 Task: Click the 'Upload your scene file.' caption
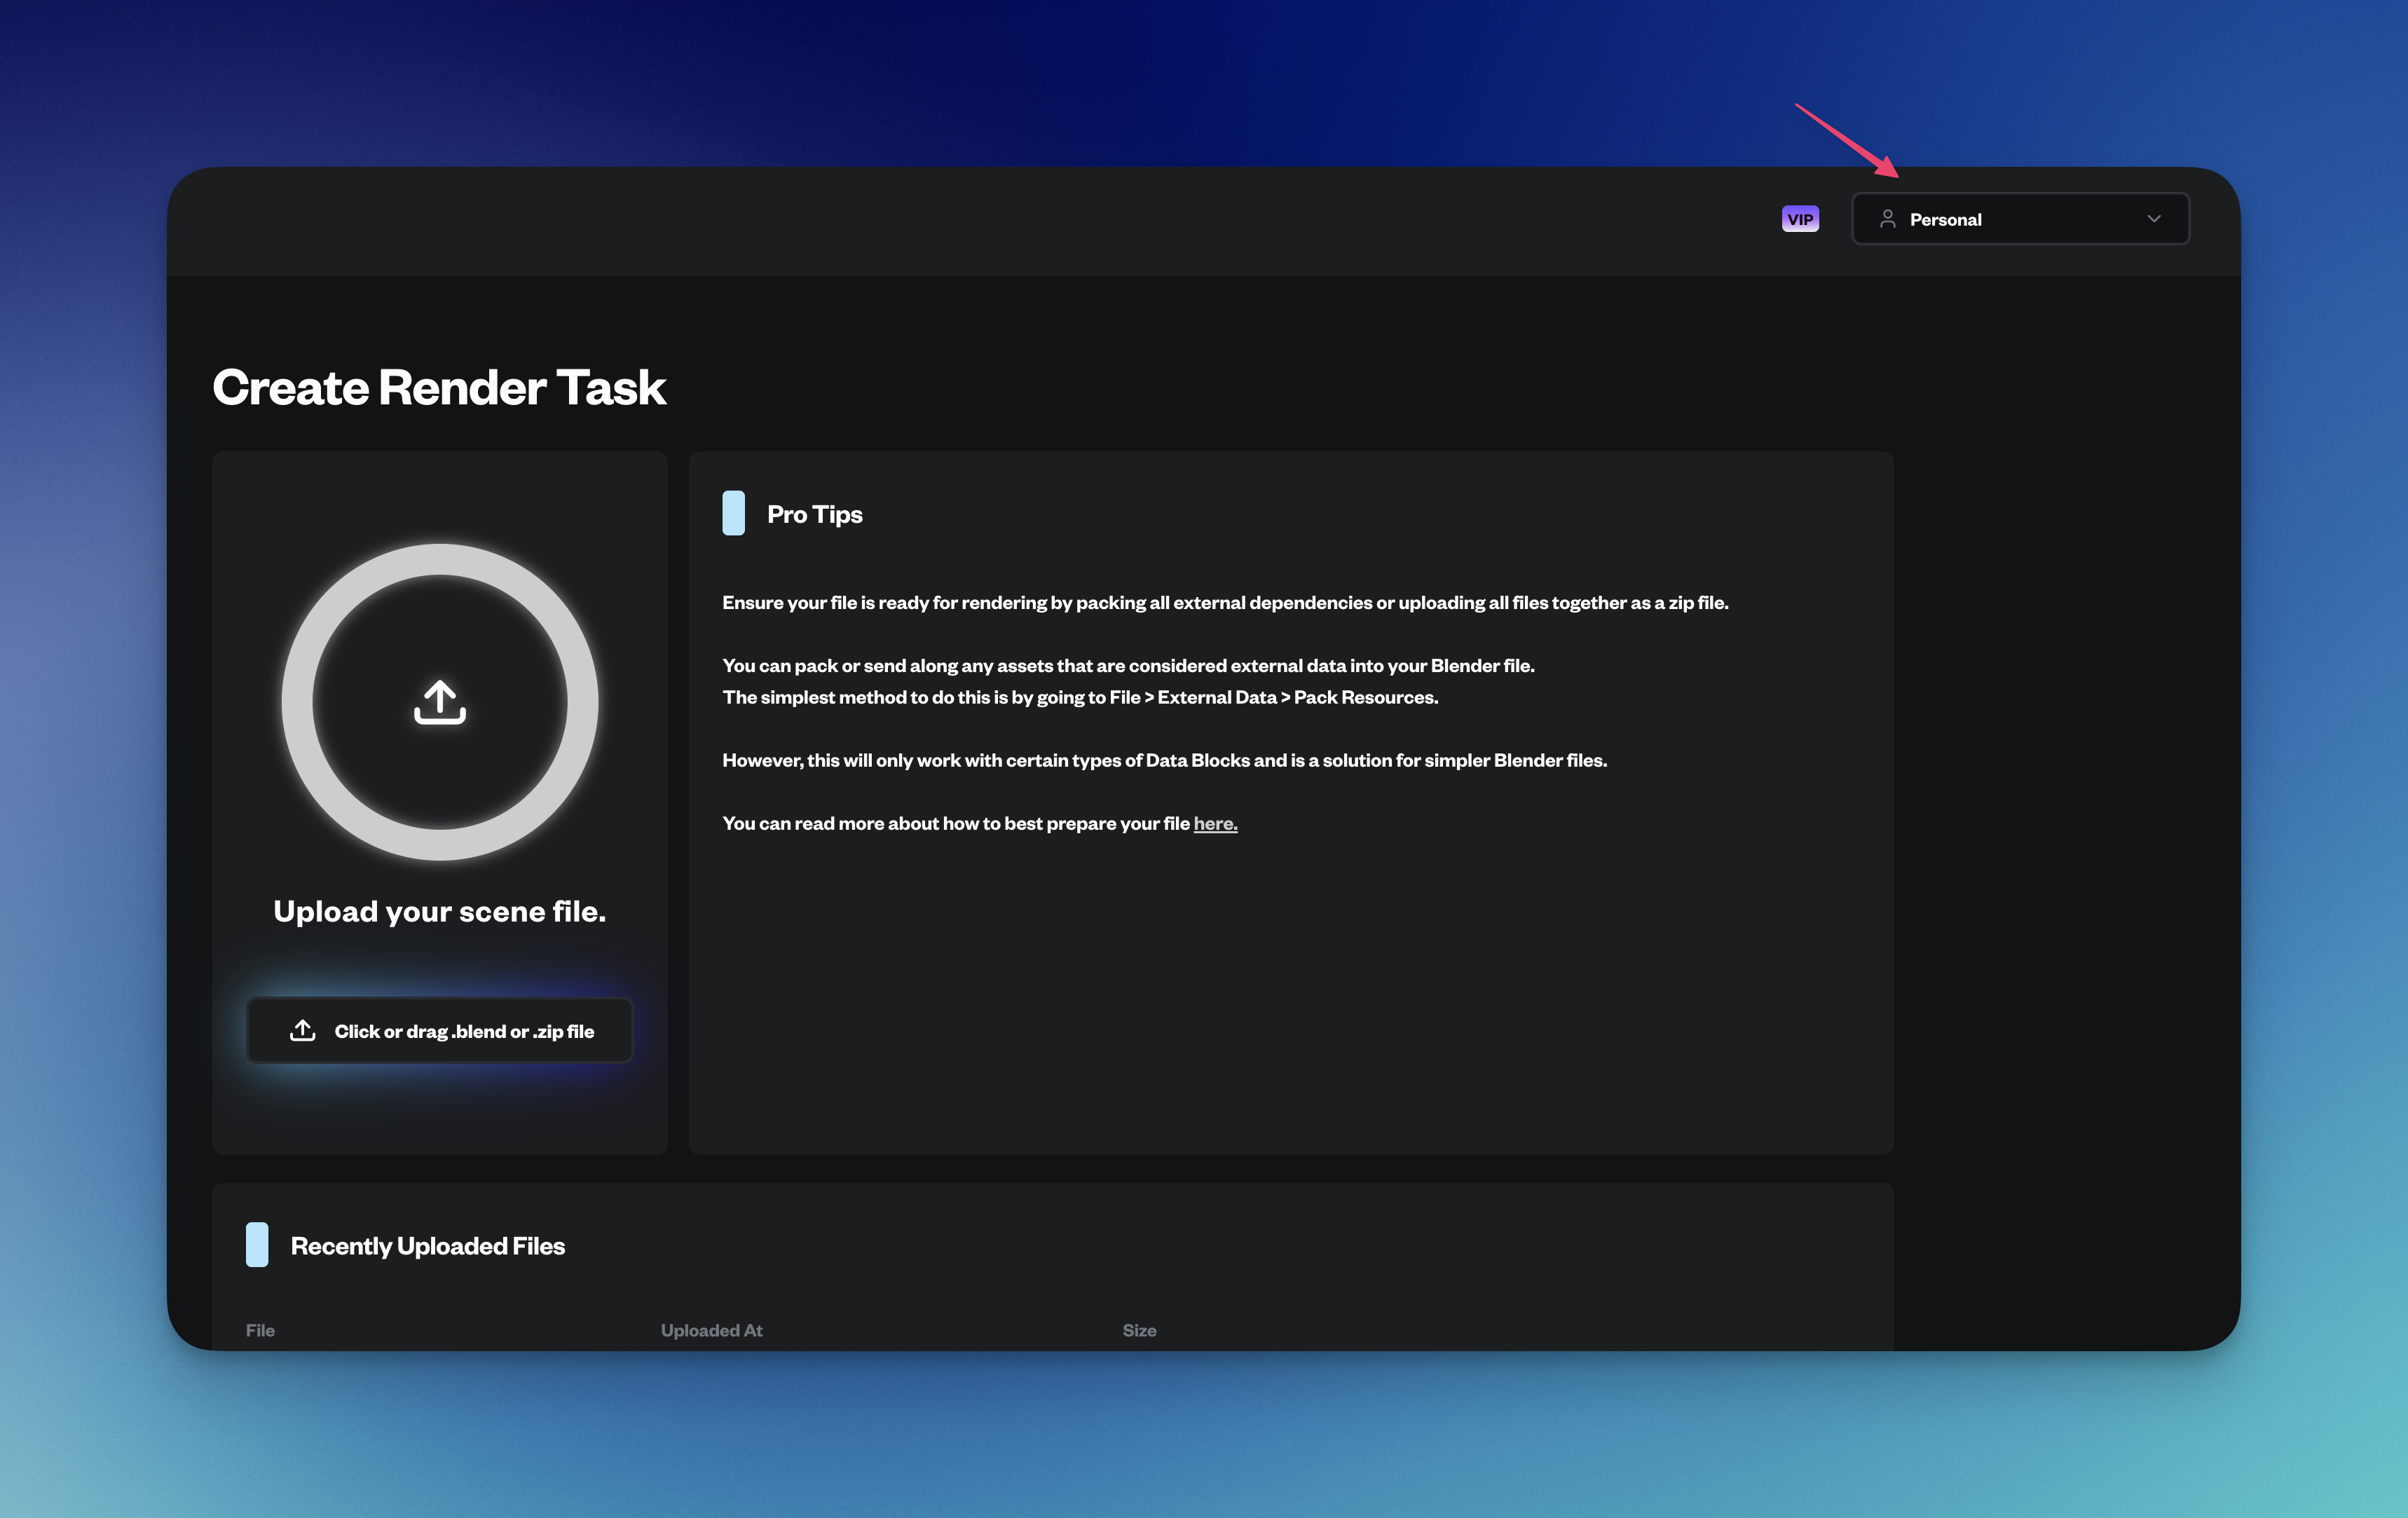pos(440,911)
